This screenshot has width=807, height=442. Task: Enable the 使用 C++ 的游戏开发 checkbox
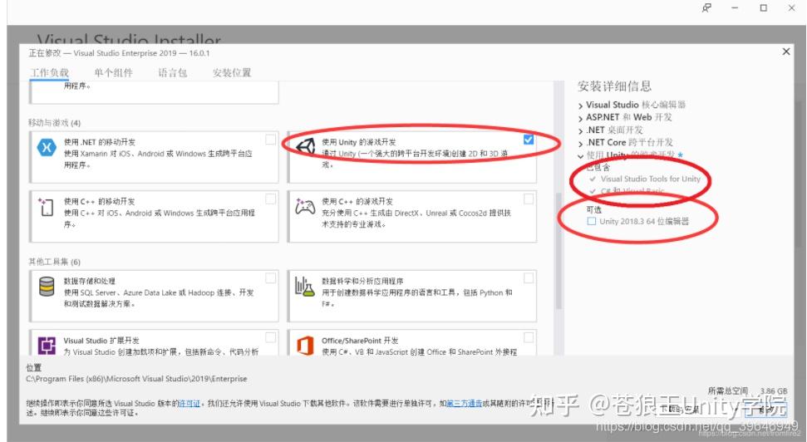click(528, 199)
